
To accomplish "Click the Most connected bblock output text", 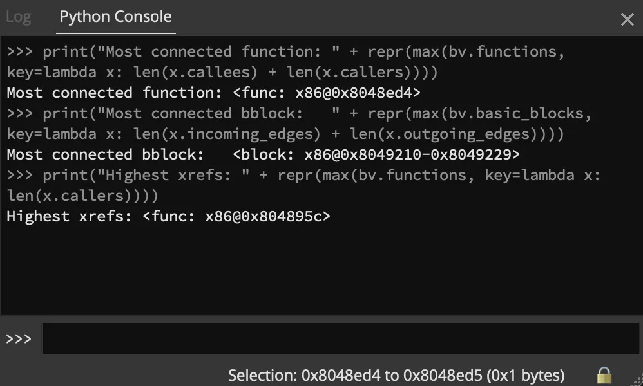I will pyautogui.click(x=105, y=155).
